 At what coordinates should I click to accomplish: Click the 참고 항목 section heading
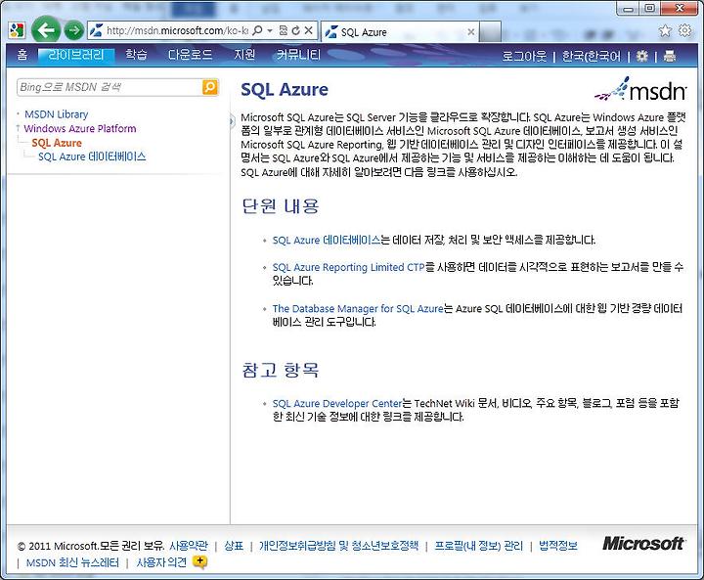coord(281,370)
